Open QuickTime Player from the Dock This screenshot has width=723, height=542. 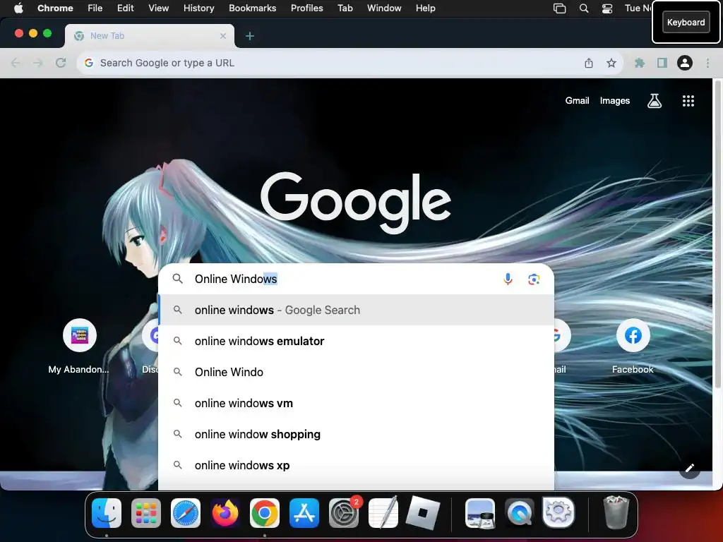(x=519, y=513)
